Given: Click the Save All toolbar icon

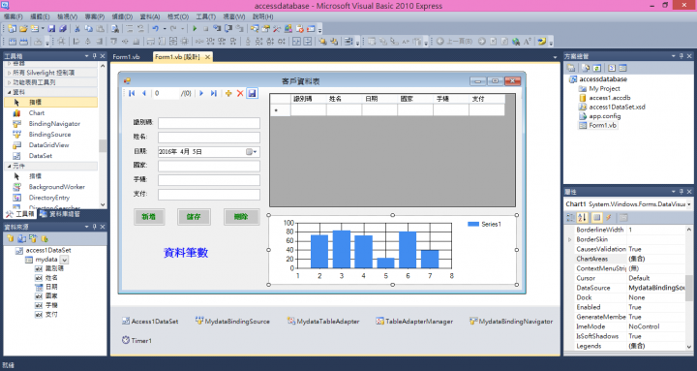Looking at the screenshot, I should 63,29.
